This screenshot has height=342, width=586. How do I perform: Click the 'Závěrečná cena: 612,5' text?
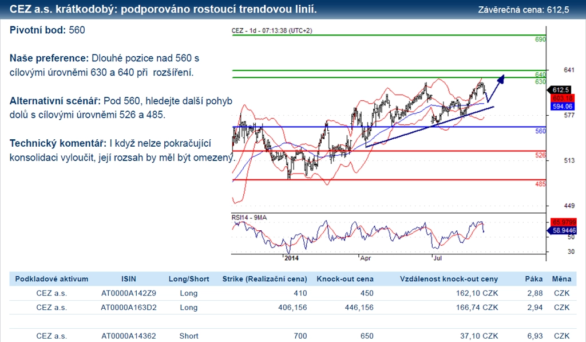pyautogui.click(x=524, y=10)
